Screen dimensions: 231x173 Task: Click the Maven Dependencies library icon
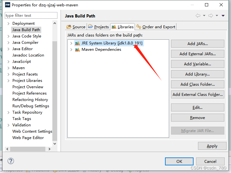pos(77,50)
